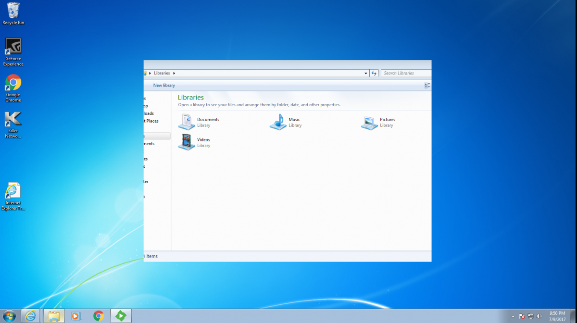Launch Internet Explorer from the taskbar
Viewport: 577px width, 323px height.
coord(31,316)
